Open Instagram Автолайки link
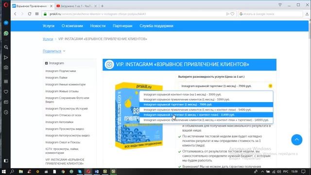Screen dimensions: 311x175 click(59, 122)
